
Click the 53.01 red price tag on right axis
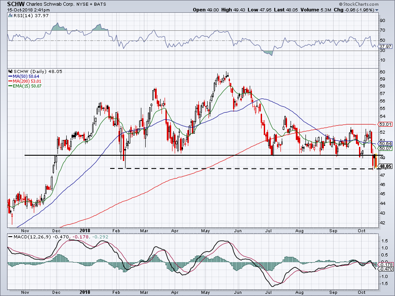coord(385,124)
